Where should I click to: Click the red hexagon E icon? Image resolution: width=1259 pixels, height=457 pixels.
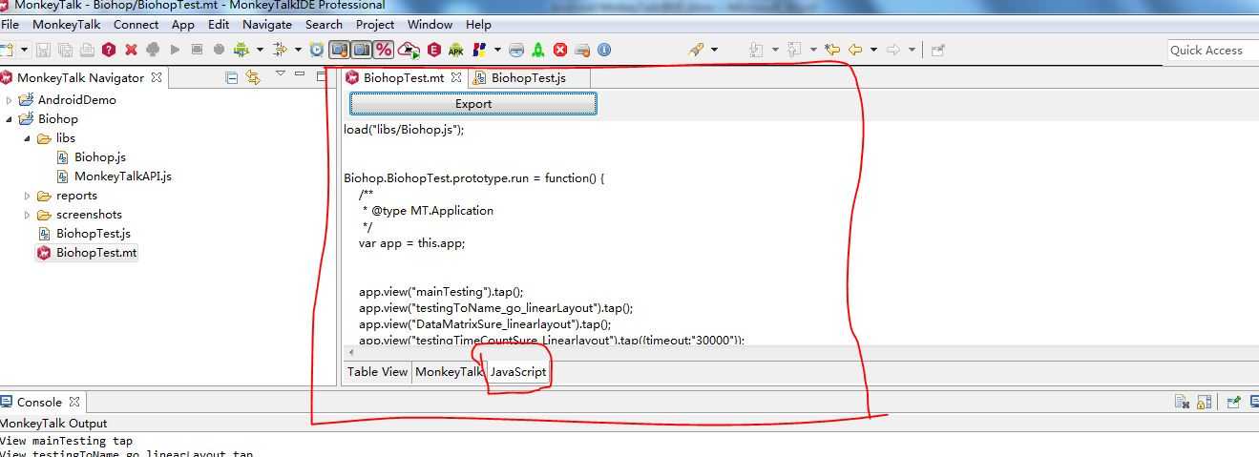click(x=433, y=50)
